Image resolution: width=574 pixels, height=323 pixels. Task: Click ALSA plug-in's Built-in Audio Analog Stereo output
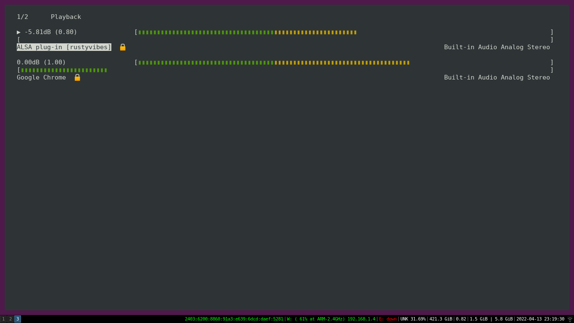[497, 47]
